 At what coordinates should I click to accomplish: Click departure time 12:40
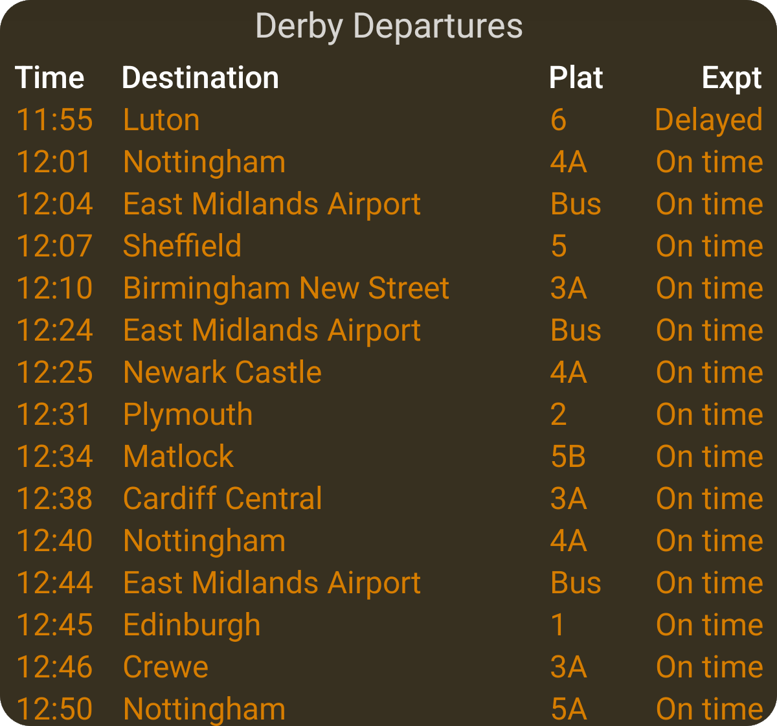(54, 541)
